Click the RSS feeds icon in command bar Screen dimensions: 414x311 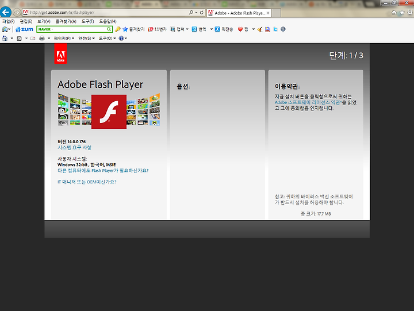(19, 39)
